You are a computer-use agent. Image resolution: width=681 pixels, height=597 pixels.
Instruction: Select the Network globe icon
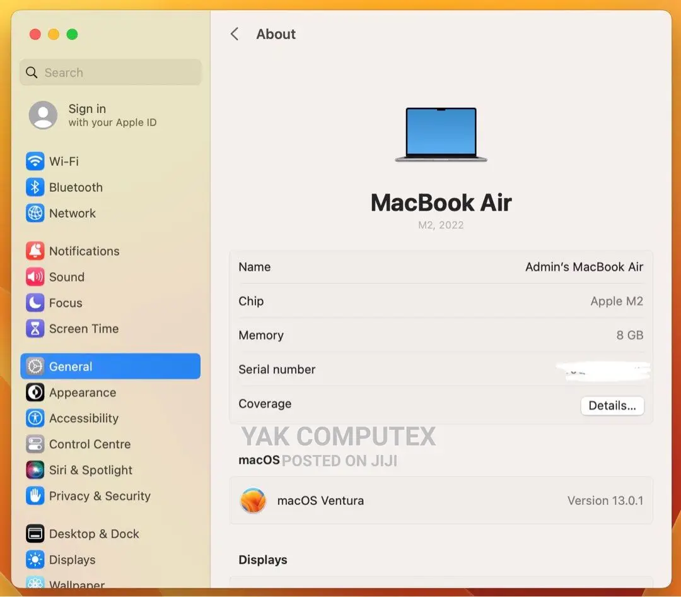click(x=35, y=213)
